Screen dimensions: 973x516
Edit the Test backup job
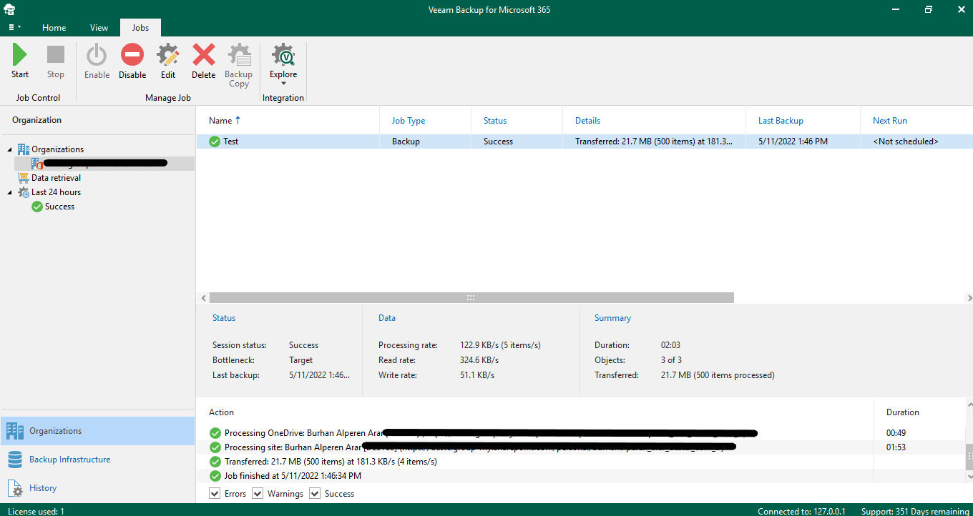(x=168, y=61)
